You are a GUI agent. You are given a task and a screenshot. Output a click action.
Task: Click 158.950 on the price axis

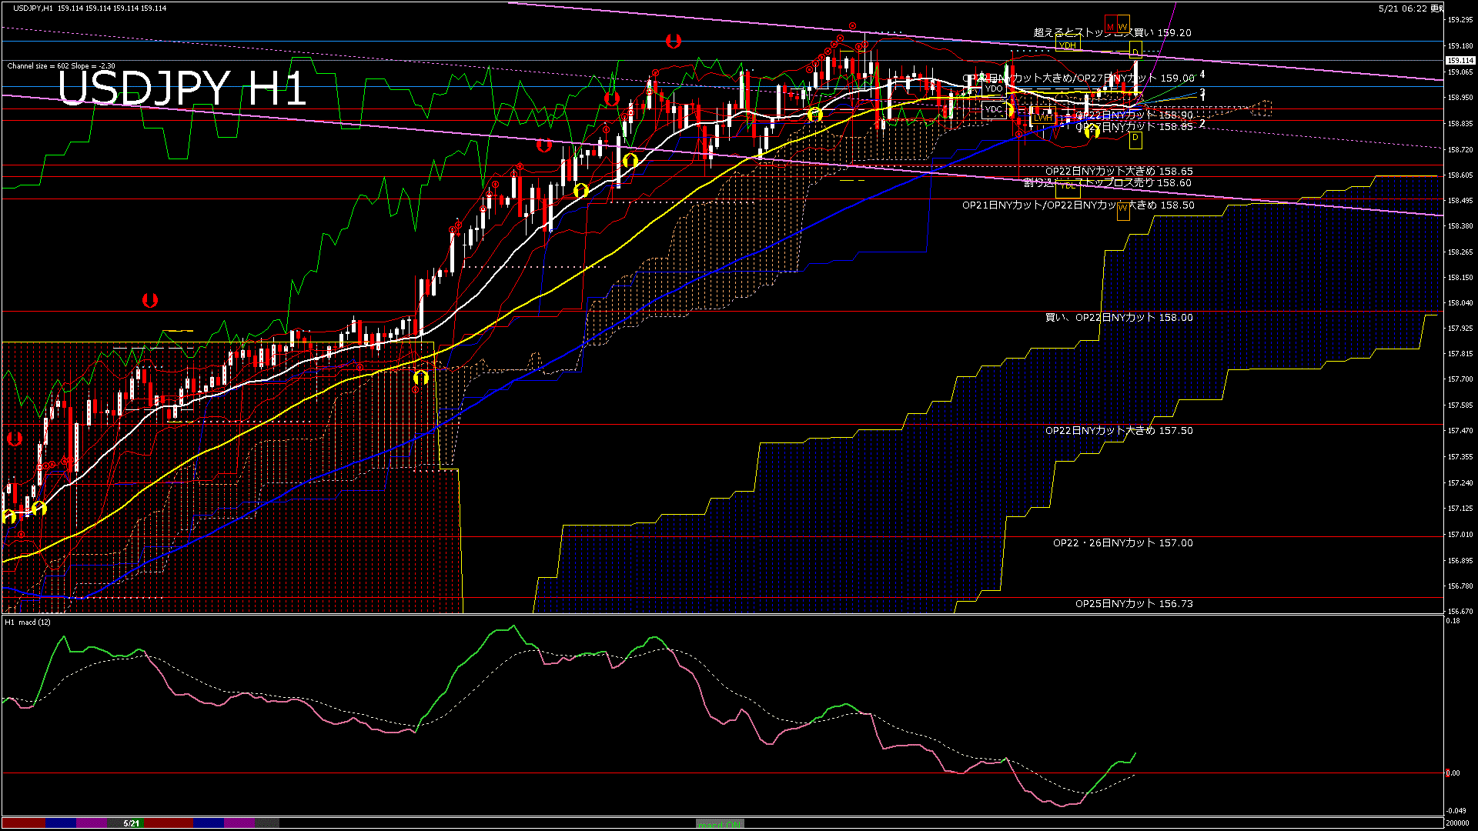(1460, 98)
